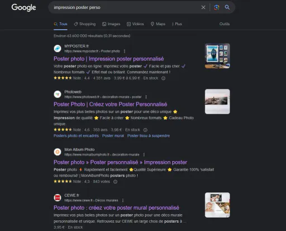The height and width of the screenshot is (231, 286).
Task: Switch to the Shopping tab
Action: pyautogui.click(x=85, y=24)
